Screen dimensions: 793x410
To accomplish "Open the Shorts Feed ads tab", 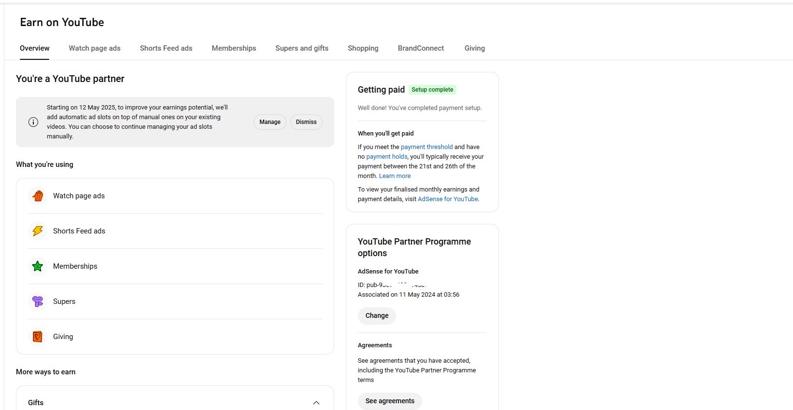I will [166, 48].
